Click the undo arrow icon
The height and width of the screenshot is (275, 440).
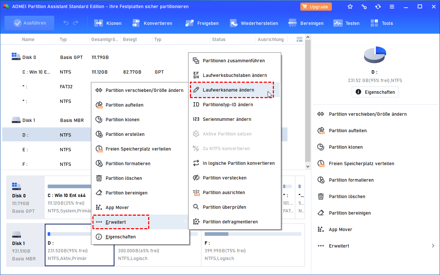click(66, 23)
